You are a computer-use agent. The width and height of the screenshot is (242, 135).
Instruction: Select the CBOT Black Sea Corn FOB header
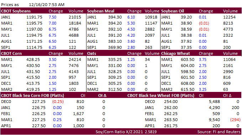pyautogui.click(x=32, y=95)
